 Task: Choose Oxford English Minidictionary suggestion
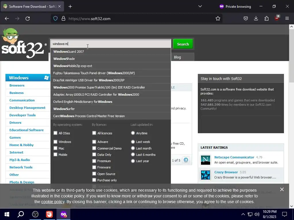coord(111,102)
